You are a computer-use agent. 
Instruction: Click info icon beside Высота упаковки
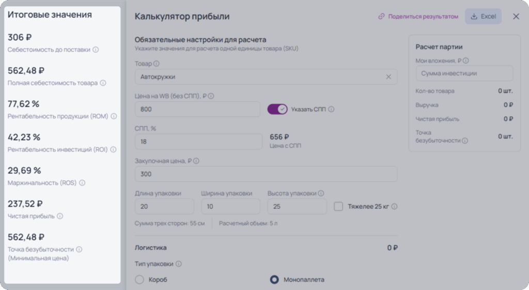(x=321, y=193)
